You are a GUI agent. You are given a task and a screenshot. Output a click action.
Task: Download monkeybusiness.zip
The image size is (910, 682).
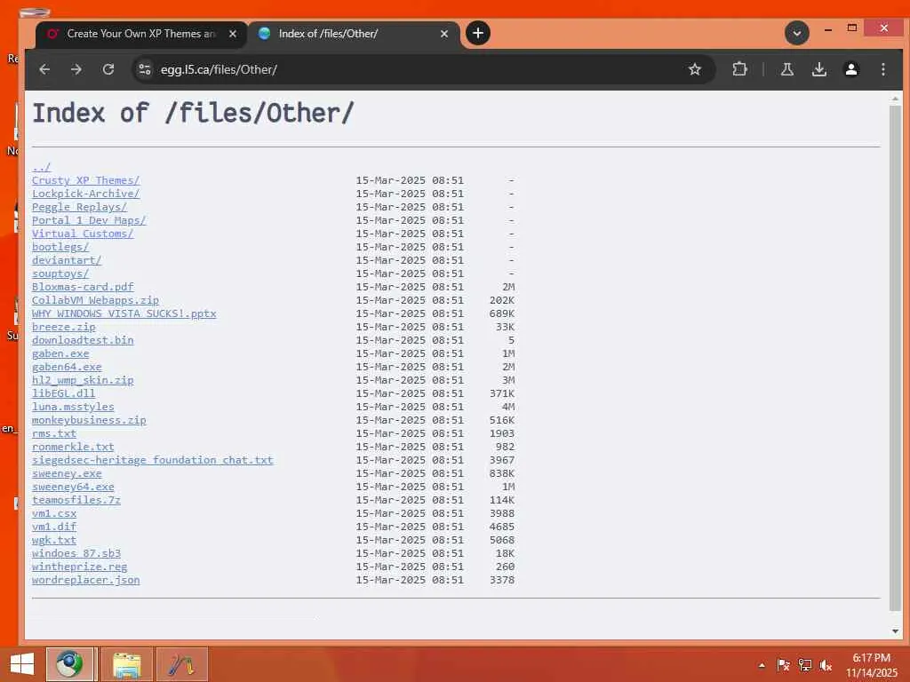(x=89, y=420)
